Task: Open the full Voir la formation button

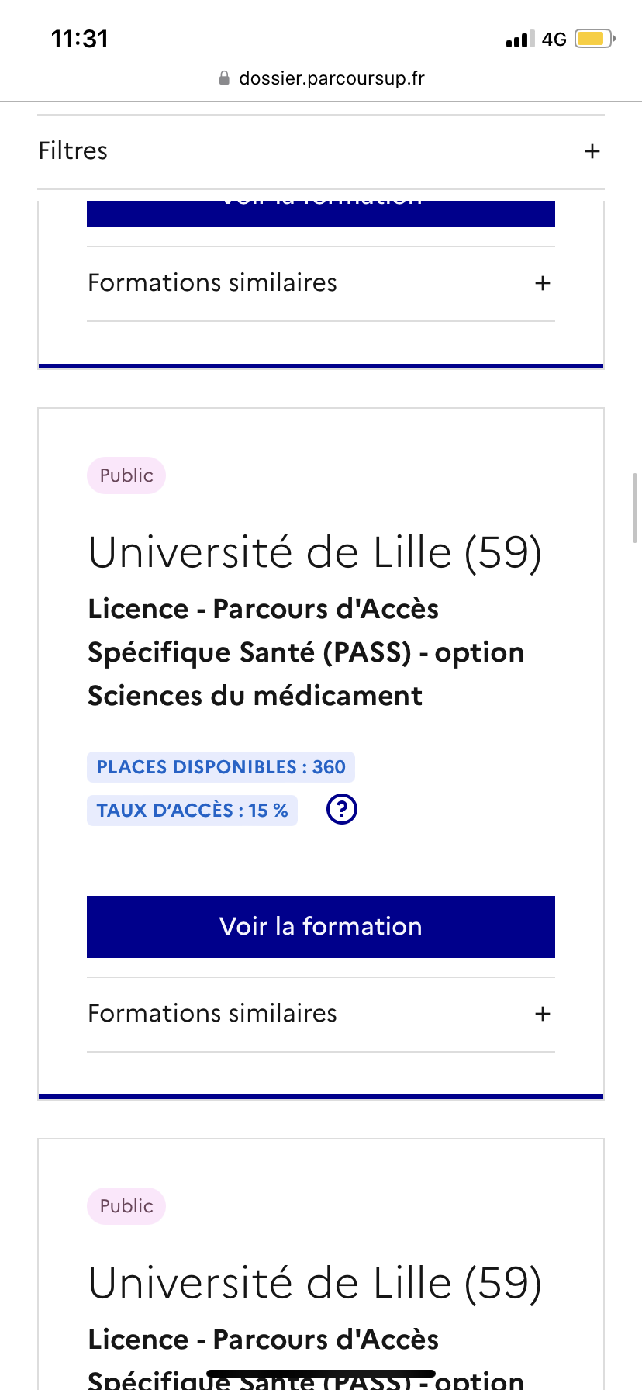Action: 321,927
